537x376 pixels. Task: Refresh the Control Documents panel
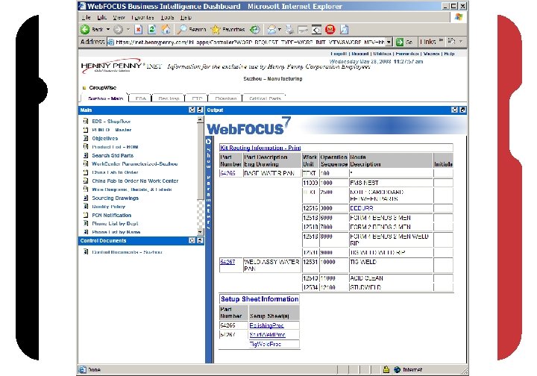[x=192, y=241]
